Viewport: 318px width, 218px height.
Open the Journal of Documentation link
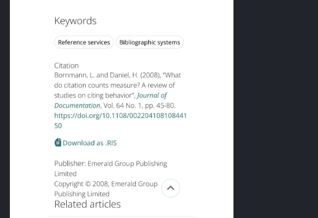pyautogui.click(x=110, y=100)
